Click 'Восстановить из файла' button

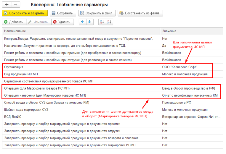pyautogui.click(x=140, y=13)
